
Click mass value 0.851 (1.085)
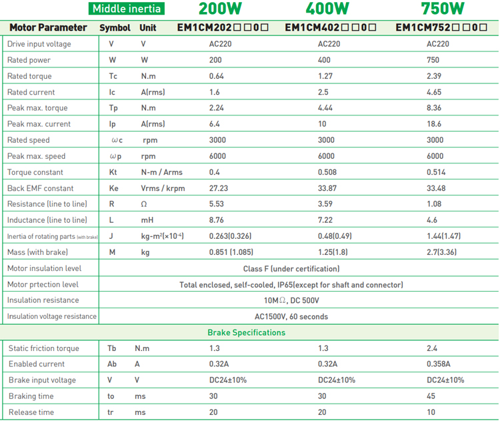[231, 252]
